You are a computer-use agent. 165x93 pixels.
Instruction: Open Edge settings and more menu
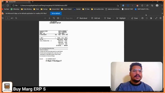[x=162, y=5]
